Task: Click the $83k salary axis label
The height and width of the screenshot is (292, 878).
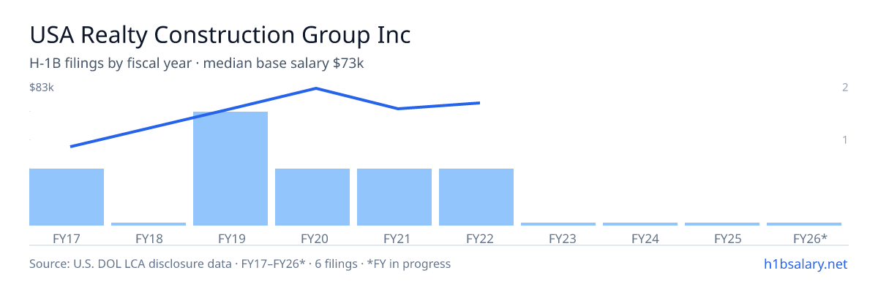Action: [42, 88]
